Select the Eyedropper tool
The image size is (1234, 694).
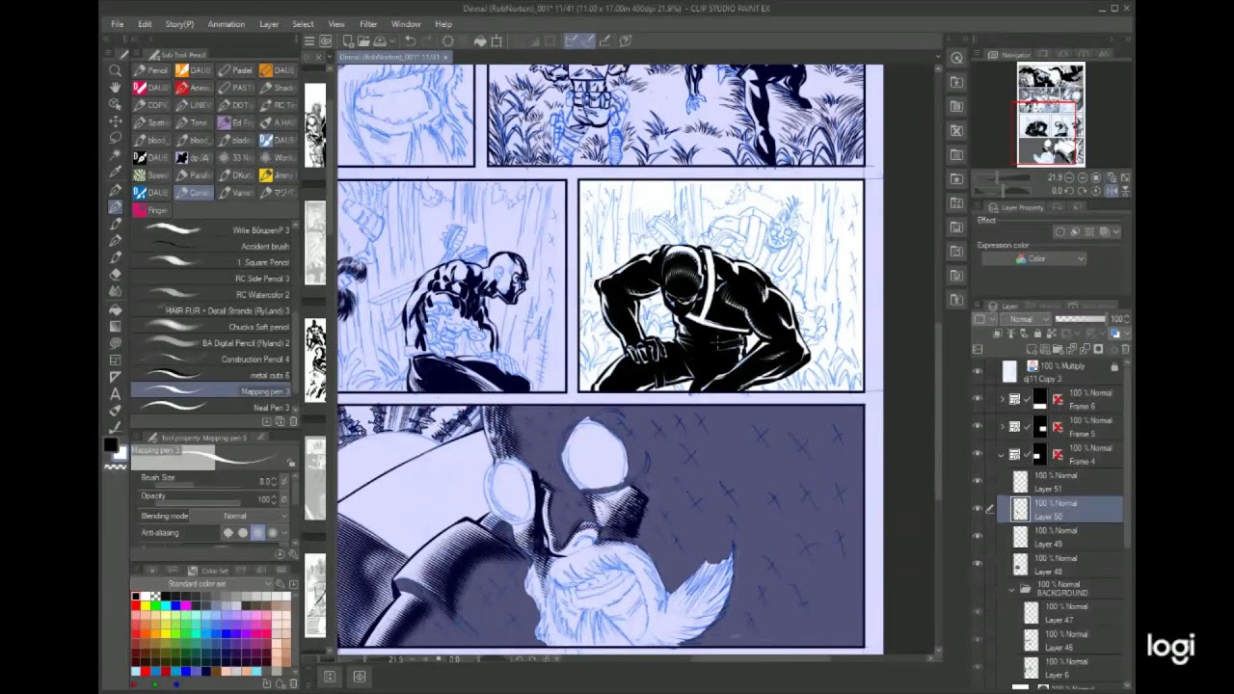point(115,173)
